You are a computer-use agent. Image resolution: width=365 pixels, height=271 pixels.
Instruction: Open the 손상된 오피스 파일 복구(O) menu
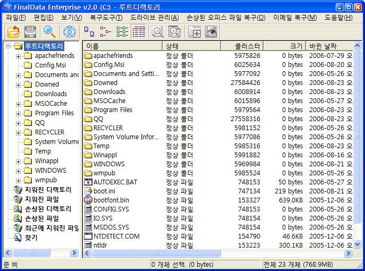tap(226, 18)
